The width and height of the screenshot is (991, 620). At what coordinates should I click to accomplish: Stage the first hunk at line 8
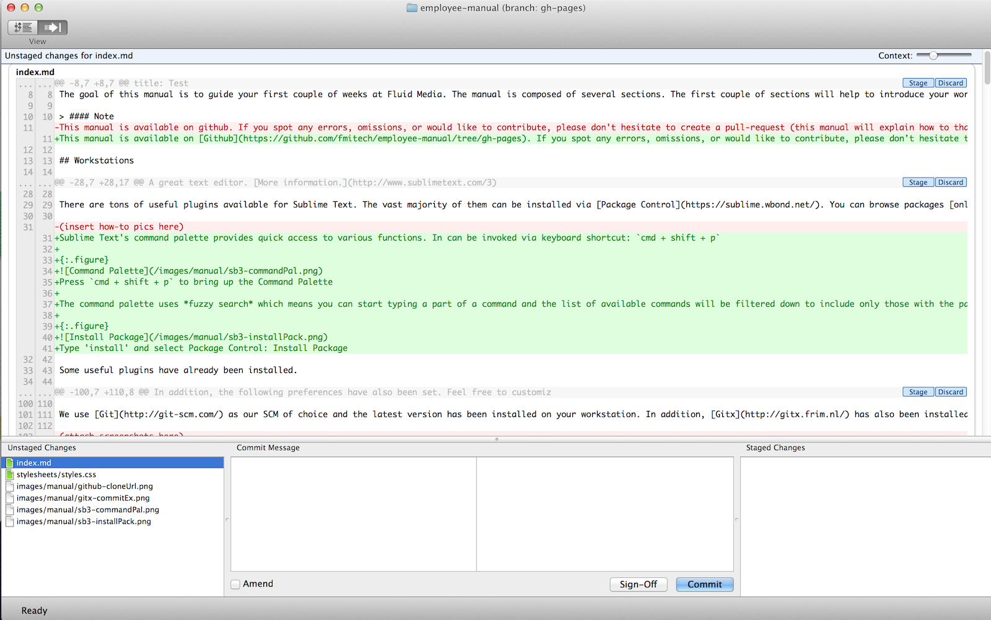point(918,83)
